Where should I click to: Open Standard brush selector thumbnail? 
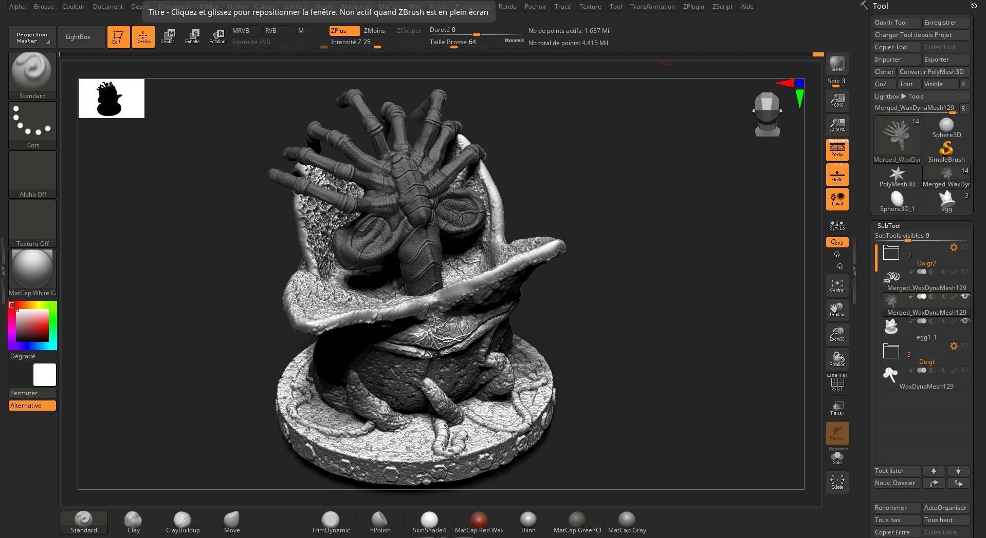coord(32,75)
